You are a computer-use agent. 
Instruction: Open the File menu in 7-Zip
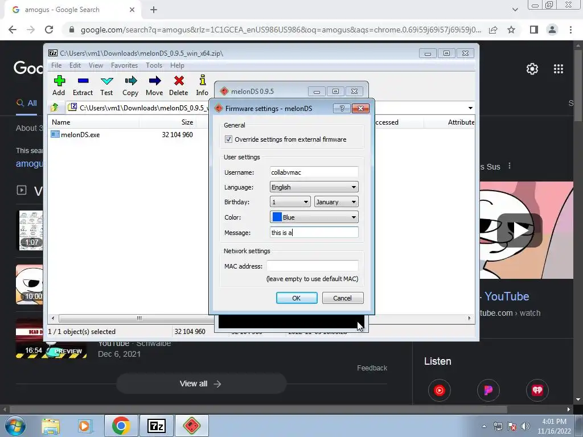point(56,65)
